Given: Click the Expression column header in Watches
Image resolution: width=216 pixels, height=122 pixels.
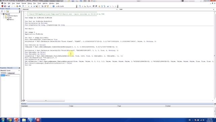Looking at the screenshot, I should tap(45, 106).
